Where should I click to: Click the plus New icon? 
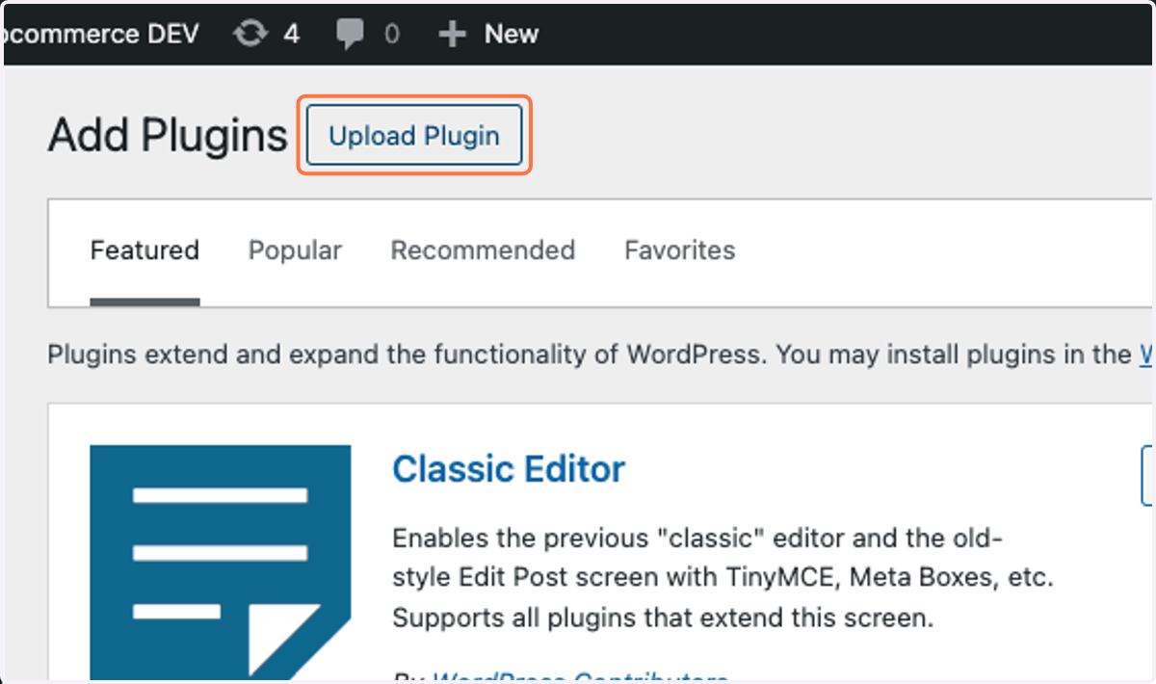pos(452,35)
